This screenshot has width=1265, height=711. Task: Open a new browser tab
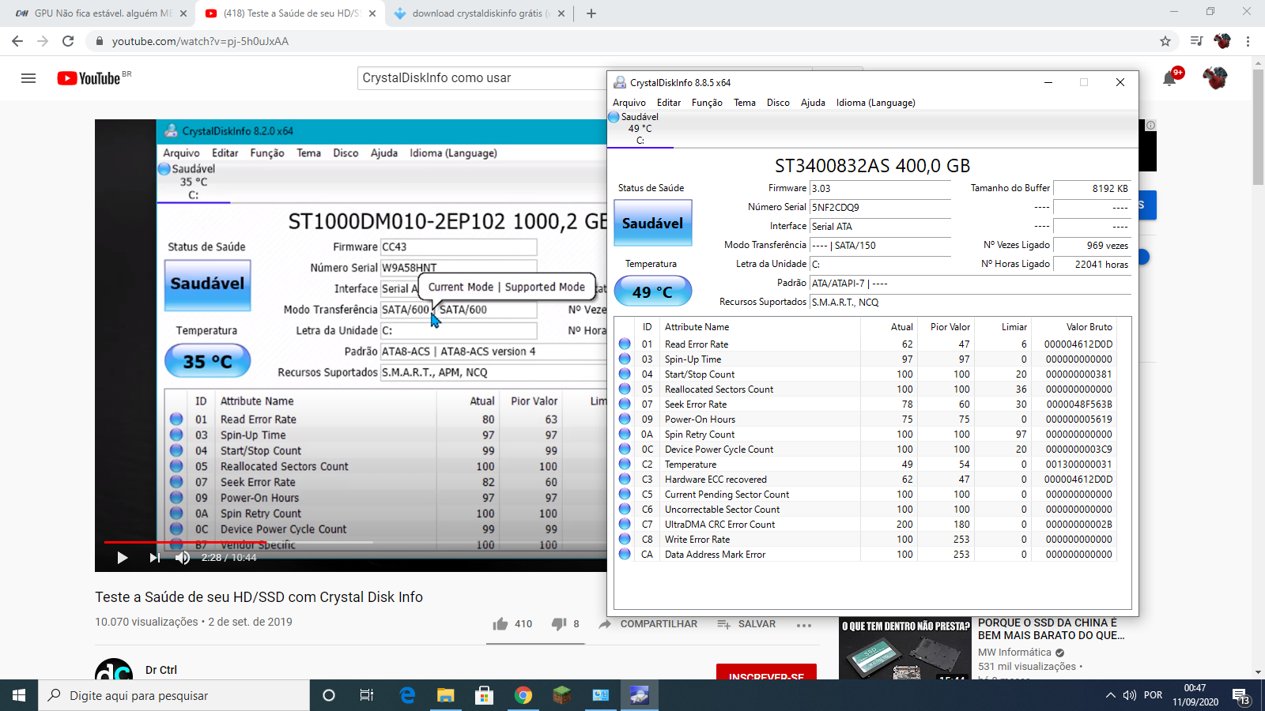tap(591, 13)
